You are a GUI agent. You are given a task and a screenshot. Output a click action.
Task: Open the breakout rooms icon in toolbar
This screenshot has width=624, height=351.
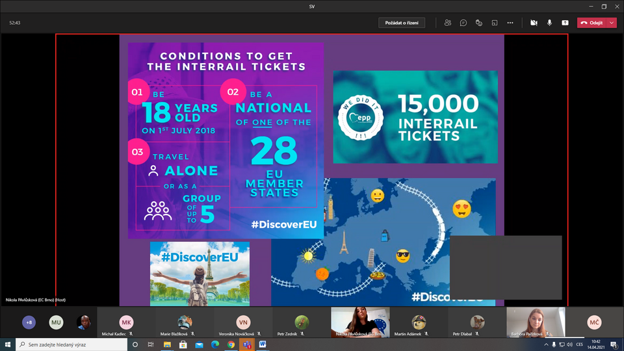click(x=494, y=23)
